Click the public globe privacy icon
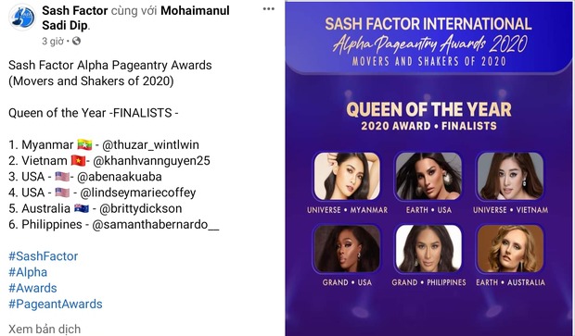Image resolution: width=575 pixels, height=336 pixels. click(76, 41)
